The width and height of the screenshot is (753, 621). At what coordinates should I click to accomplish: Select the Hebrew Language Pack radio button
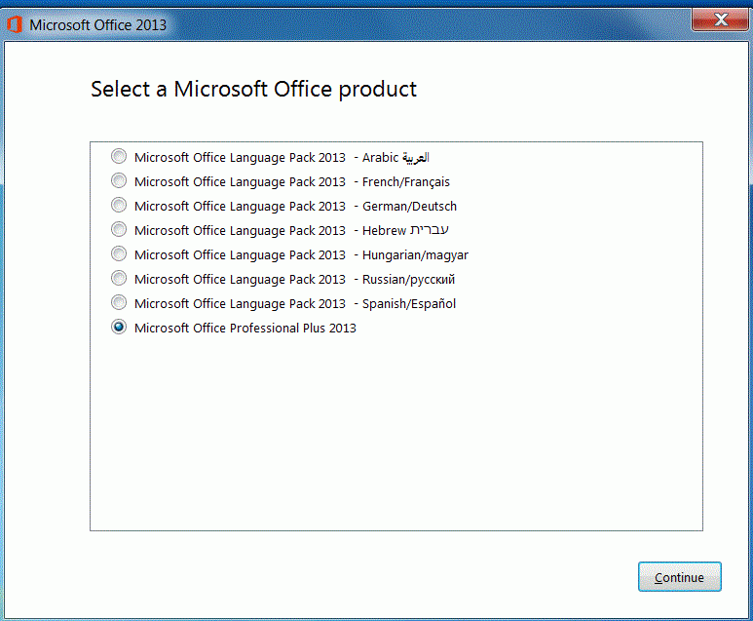[119, 229]
